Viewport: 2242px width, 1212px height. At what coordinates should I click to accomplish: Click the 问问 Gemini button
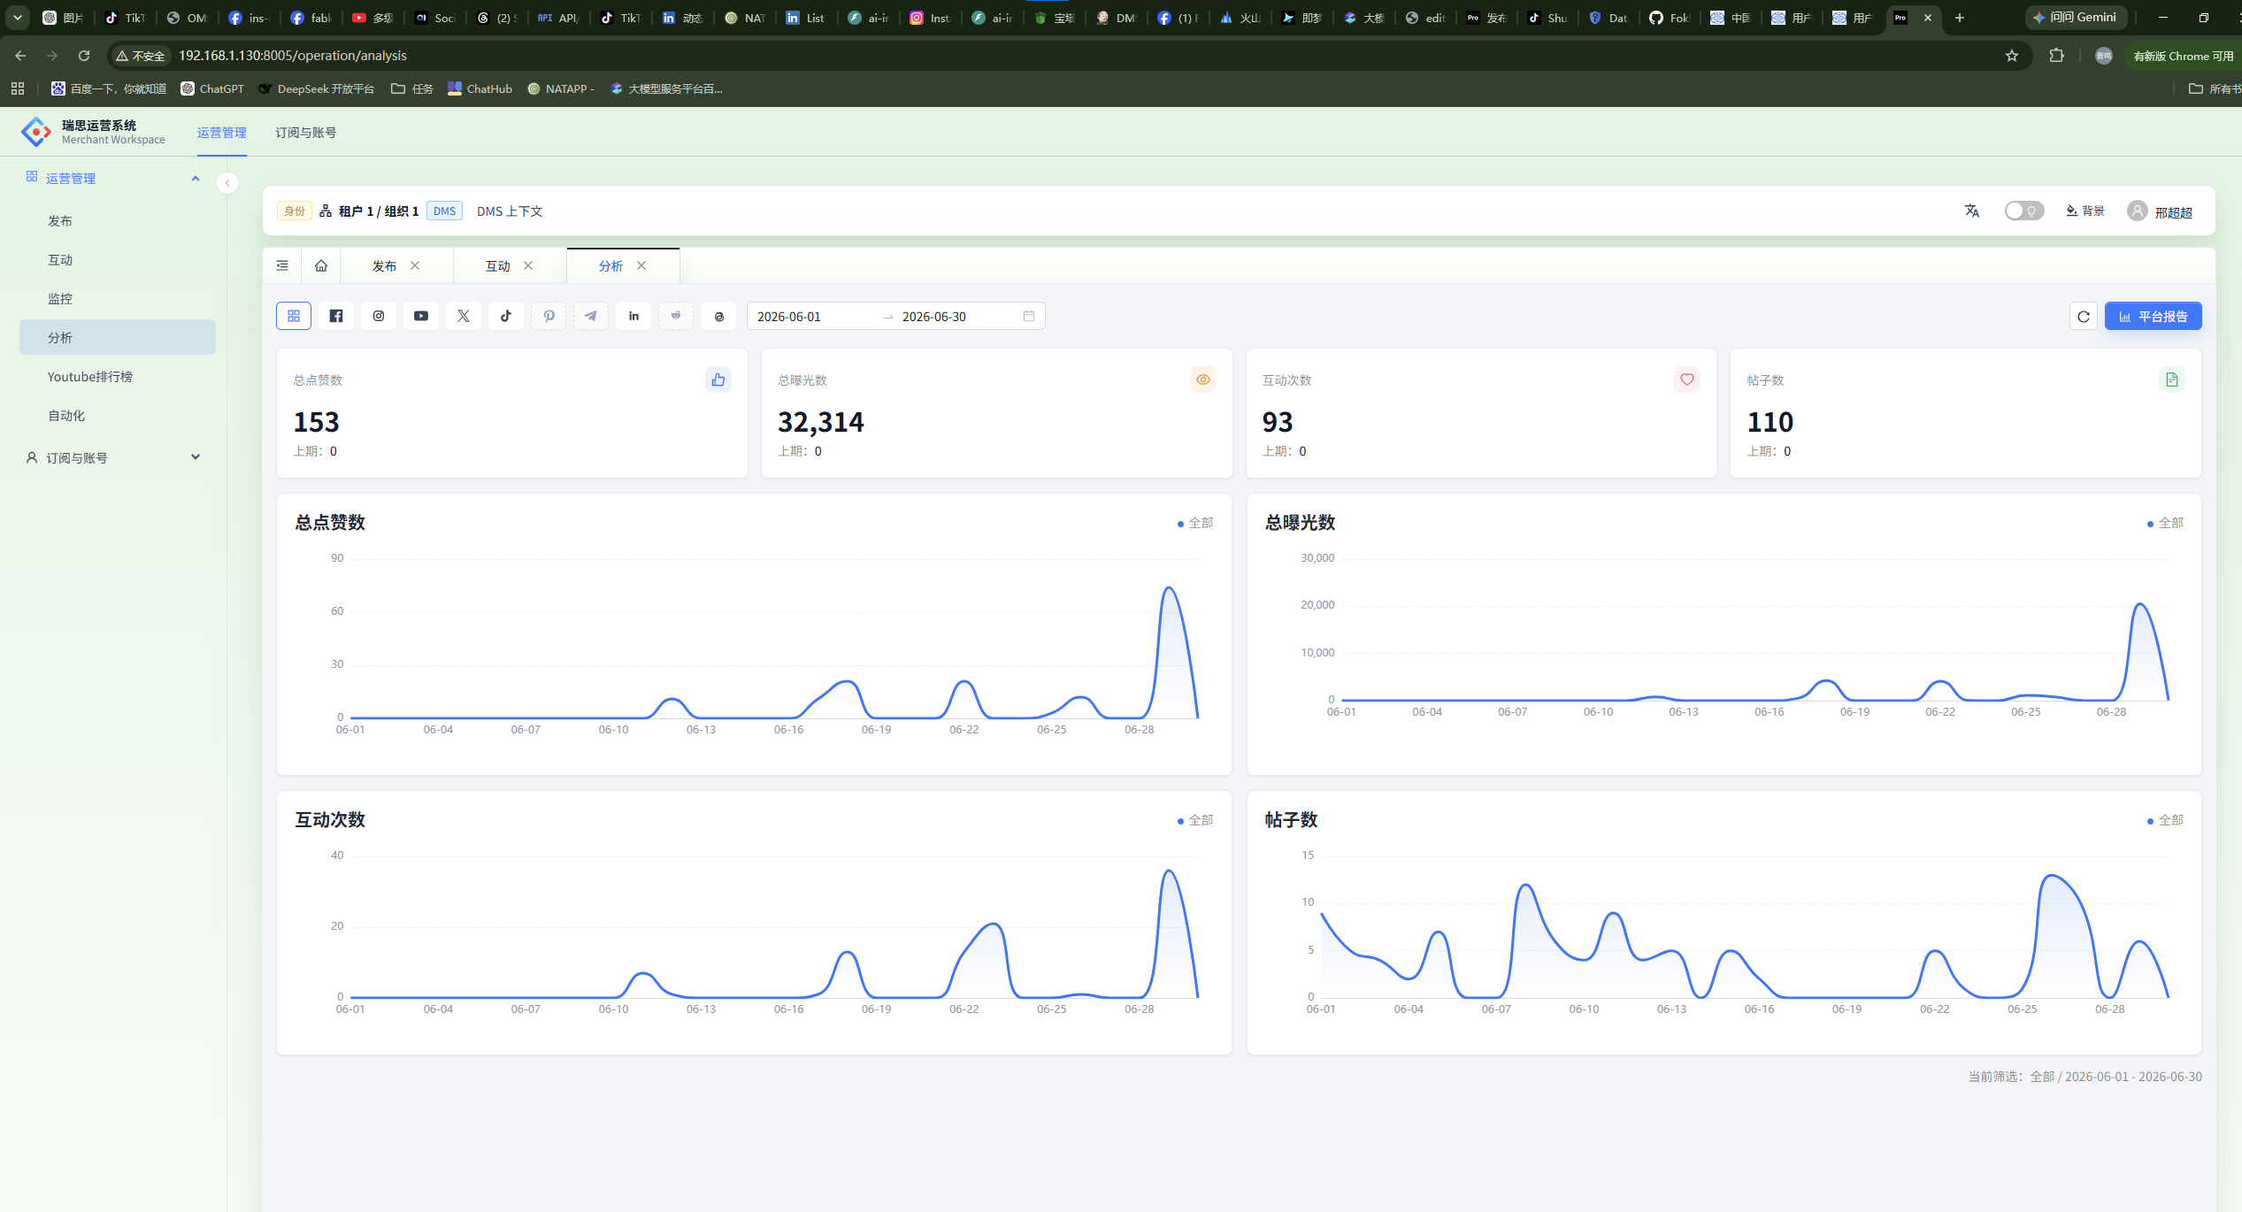[x=2076, y=17]
